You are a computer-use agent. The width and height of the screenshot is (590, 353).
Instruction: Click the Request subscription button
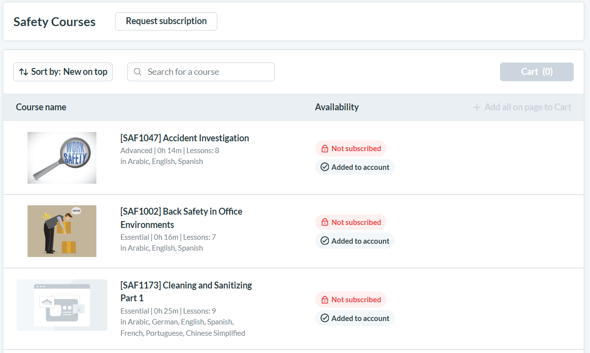click(166, 21)
